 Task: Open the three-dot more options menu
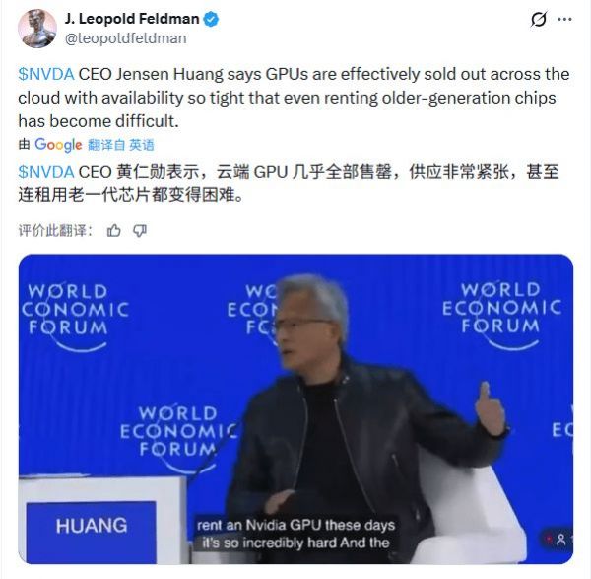564,20
